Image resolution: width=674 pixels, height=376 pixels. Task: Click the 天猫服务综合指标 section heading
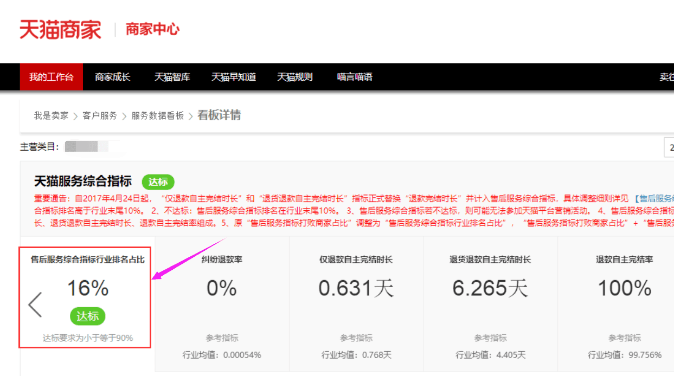83,181
